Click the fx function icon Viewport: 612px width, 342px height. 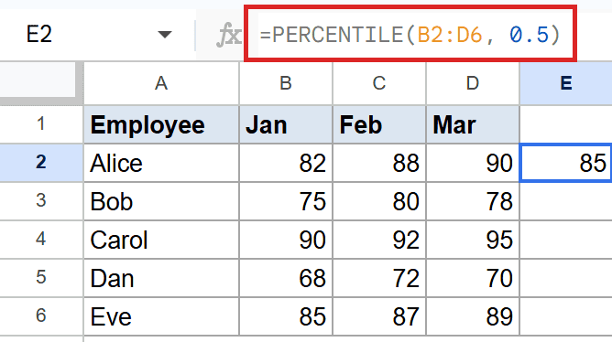(228, 35)
